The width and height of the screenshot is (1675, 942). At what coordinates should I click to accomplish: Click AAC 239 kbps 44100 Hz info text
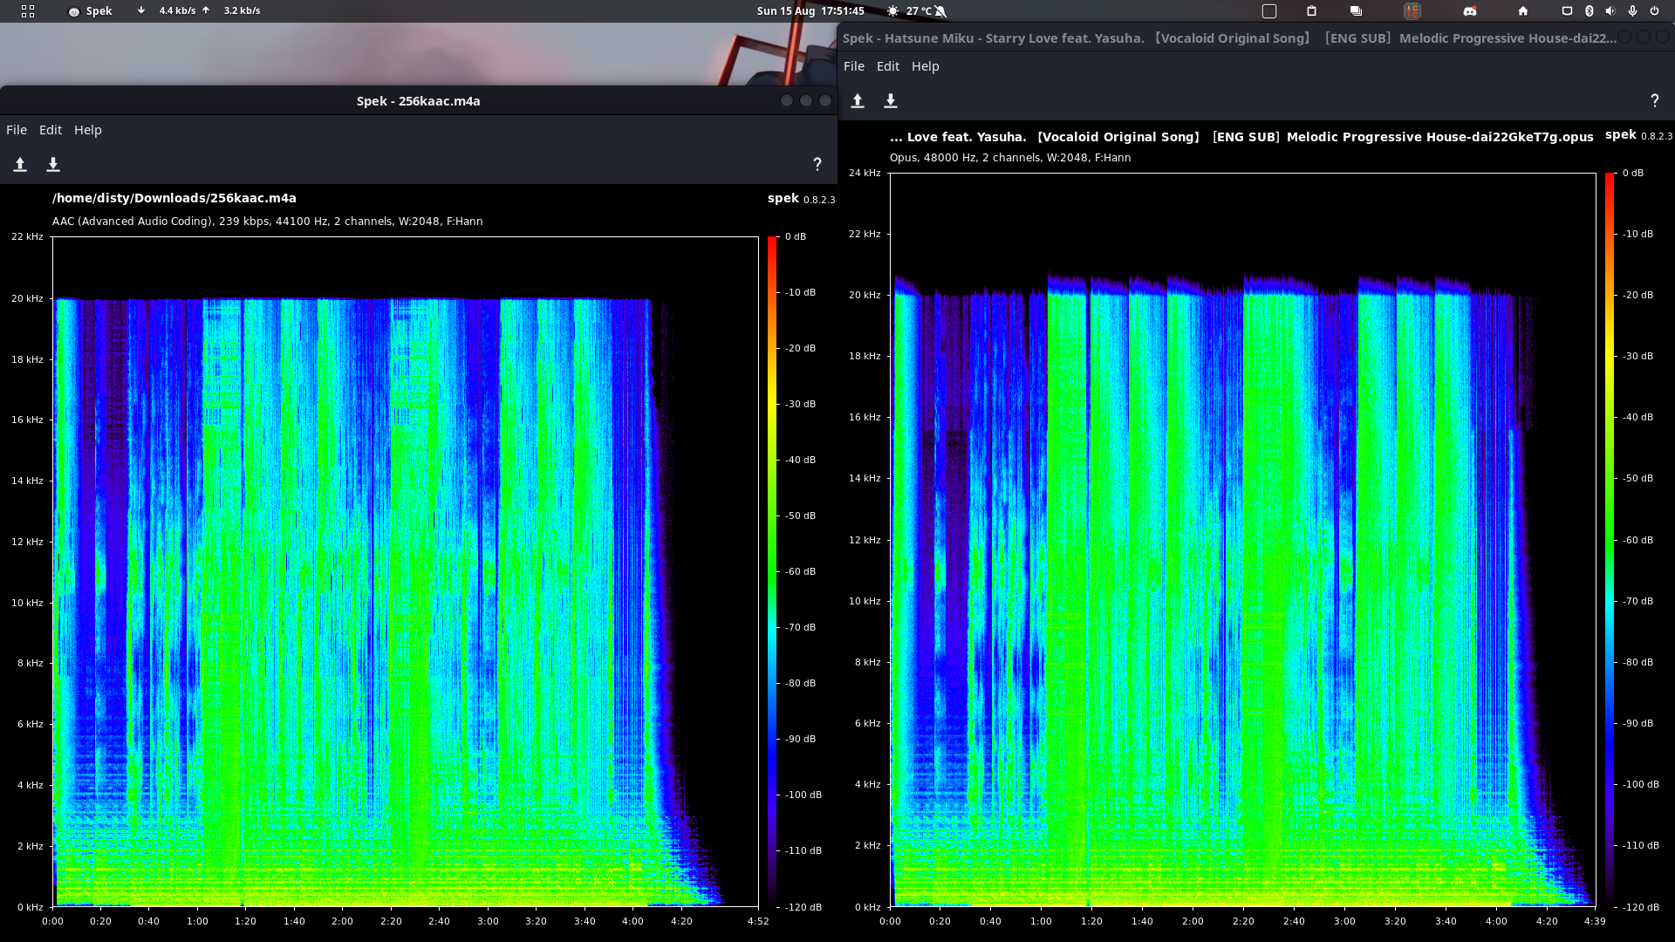(x=268, y=222)
